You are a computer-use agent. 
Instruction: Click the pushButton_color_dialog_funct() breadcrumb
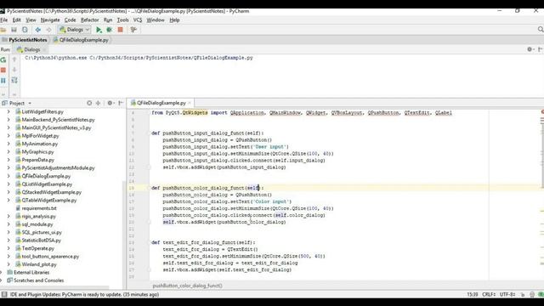[x=188, y=286]
